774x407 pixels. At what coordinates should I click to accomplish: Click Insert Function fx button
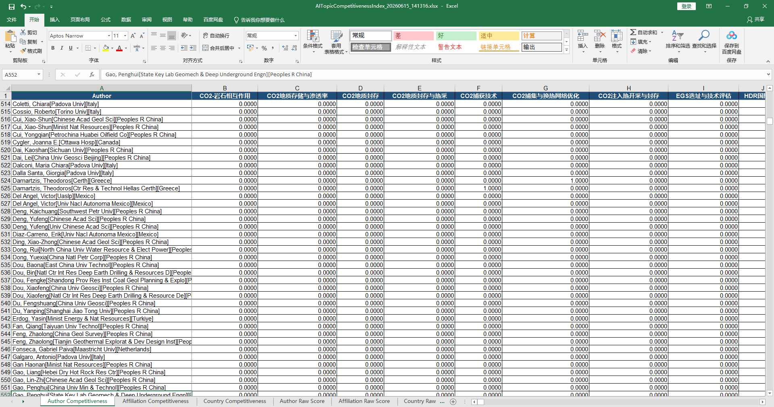[x=92, y=75]
